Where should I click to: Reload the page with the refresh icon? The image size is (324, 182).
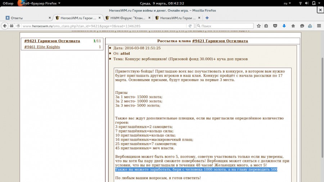coord(190,26)
